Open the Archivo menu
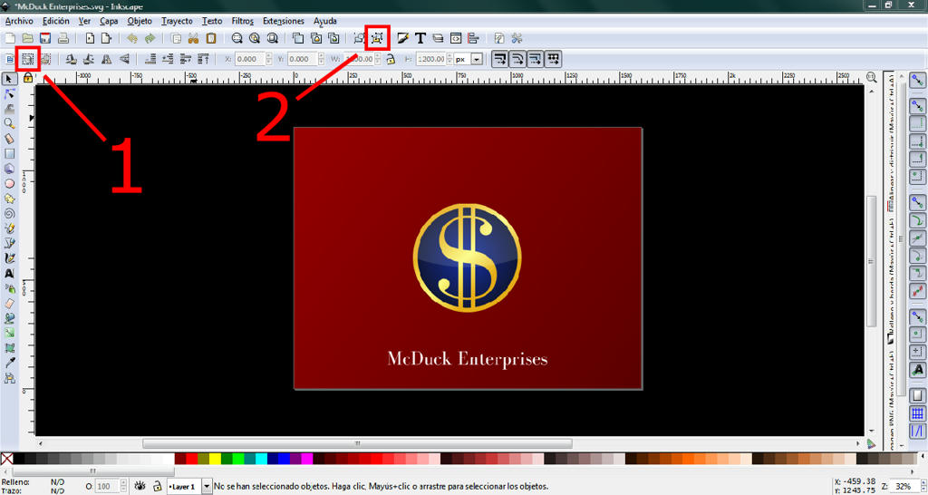This screenshot has height=495, width=928. [x=19, y=21]
